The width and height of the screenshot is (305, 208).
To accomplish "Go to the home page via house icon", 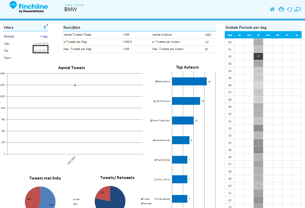I will (x=272, y=9).
